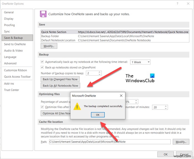
Task: Open the 1 Week backup interval dropdown
Action: 140,62
